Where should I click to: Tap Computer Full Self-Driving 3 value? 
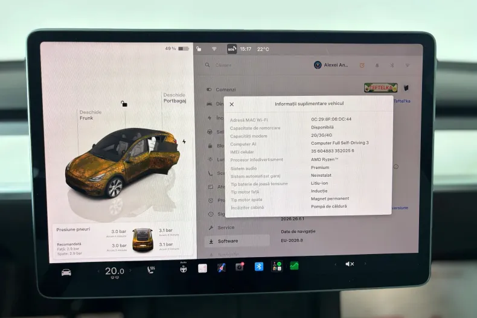[x=339, y=143]
